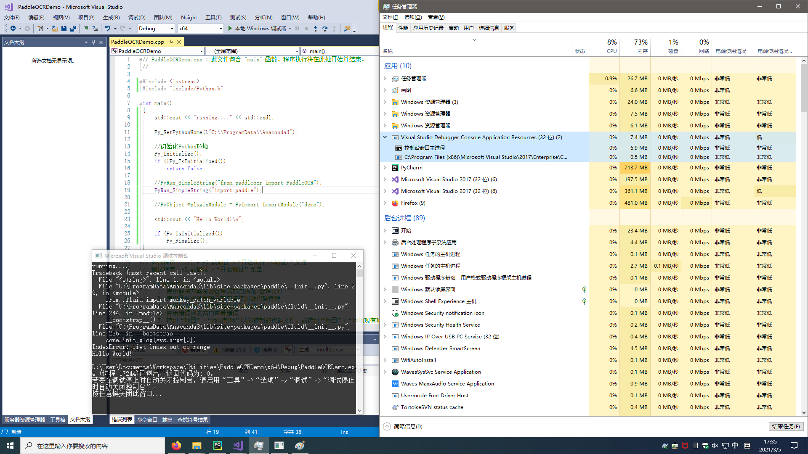808x454 pixels.
Task: Open the 调试(D) menu in Visual Studio
Action: coord(137,18)
